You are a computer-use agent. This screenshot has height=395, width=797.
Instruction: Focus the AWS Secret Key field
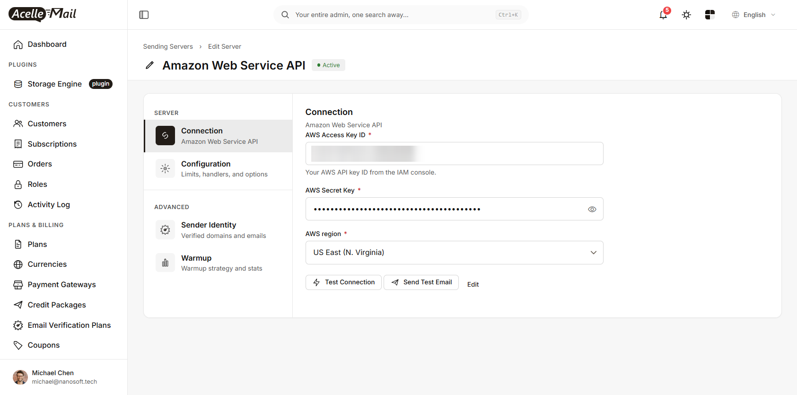[454, 209]
